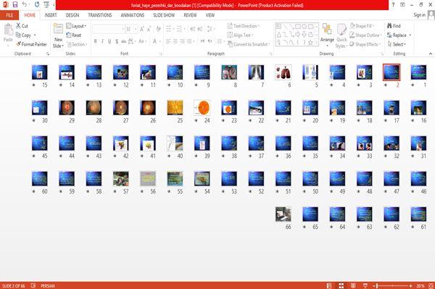Toggle Strikethrough formatting

[x=124, y=41]
